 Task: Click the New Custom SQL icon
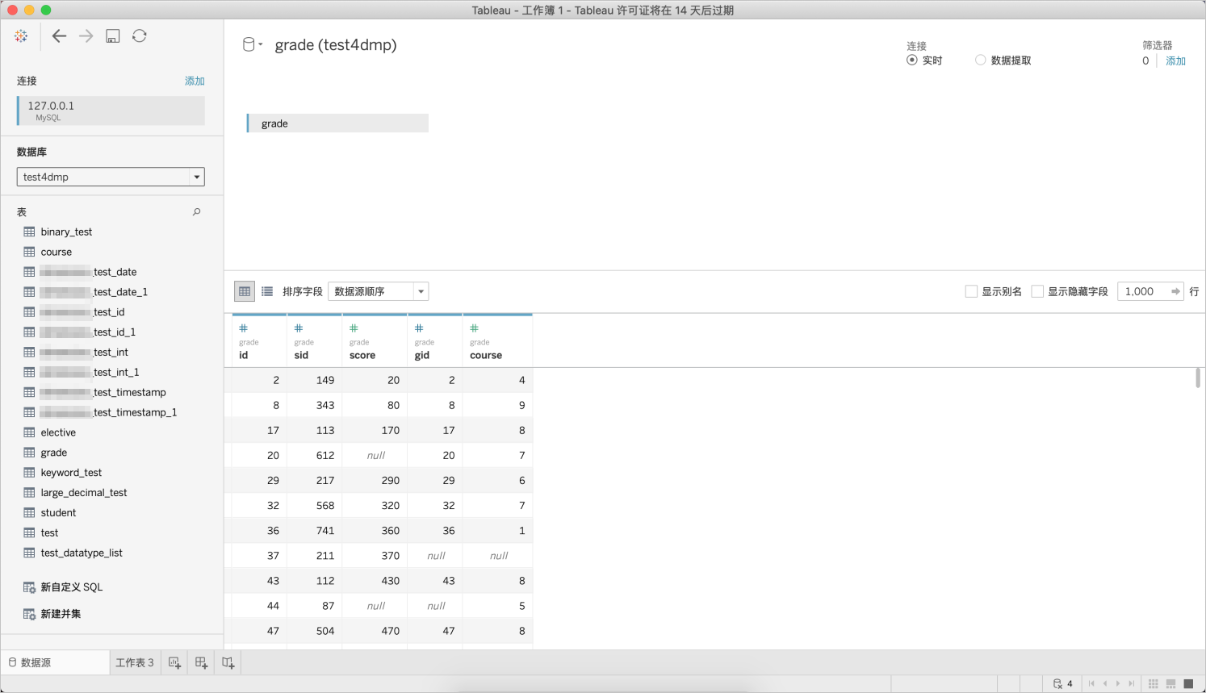tap(29, 587)
